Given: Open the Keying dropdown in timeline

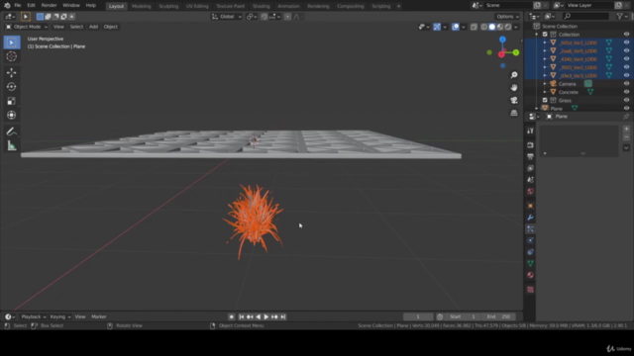Looking at the screenshot, I should pyautogui.click(x=60, y=316).
